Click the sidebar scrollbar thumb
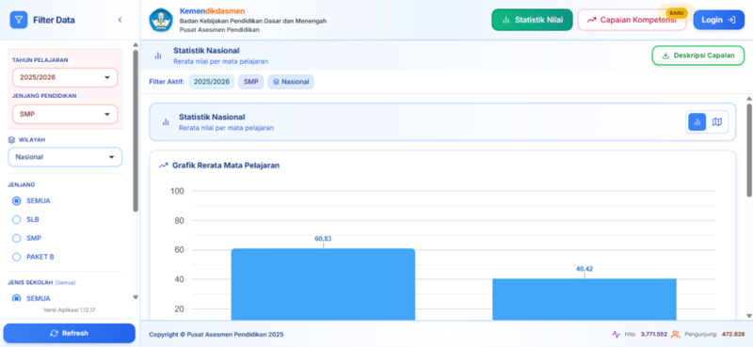 click(136, 131)
